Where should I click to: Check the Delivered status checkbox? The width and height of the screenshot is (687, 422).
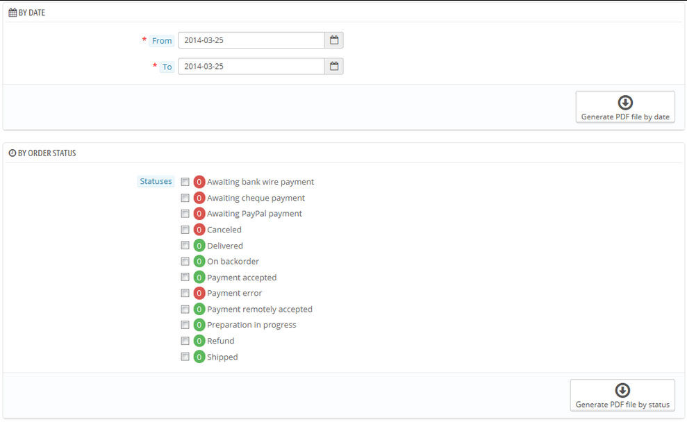tap(185, 245)
